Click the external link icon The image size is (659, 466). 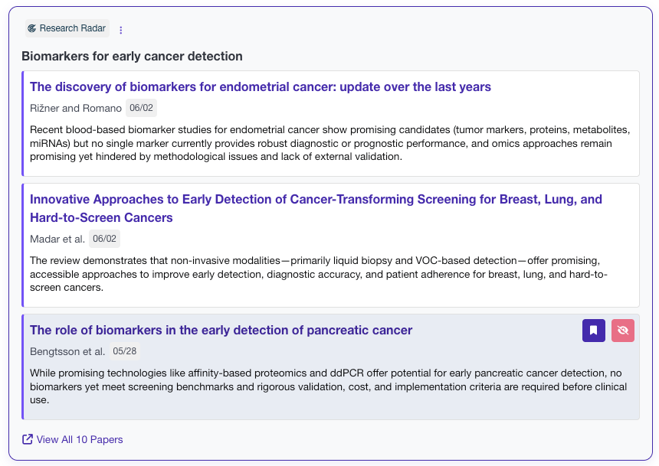coord(28,439)
